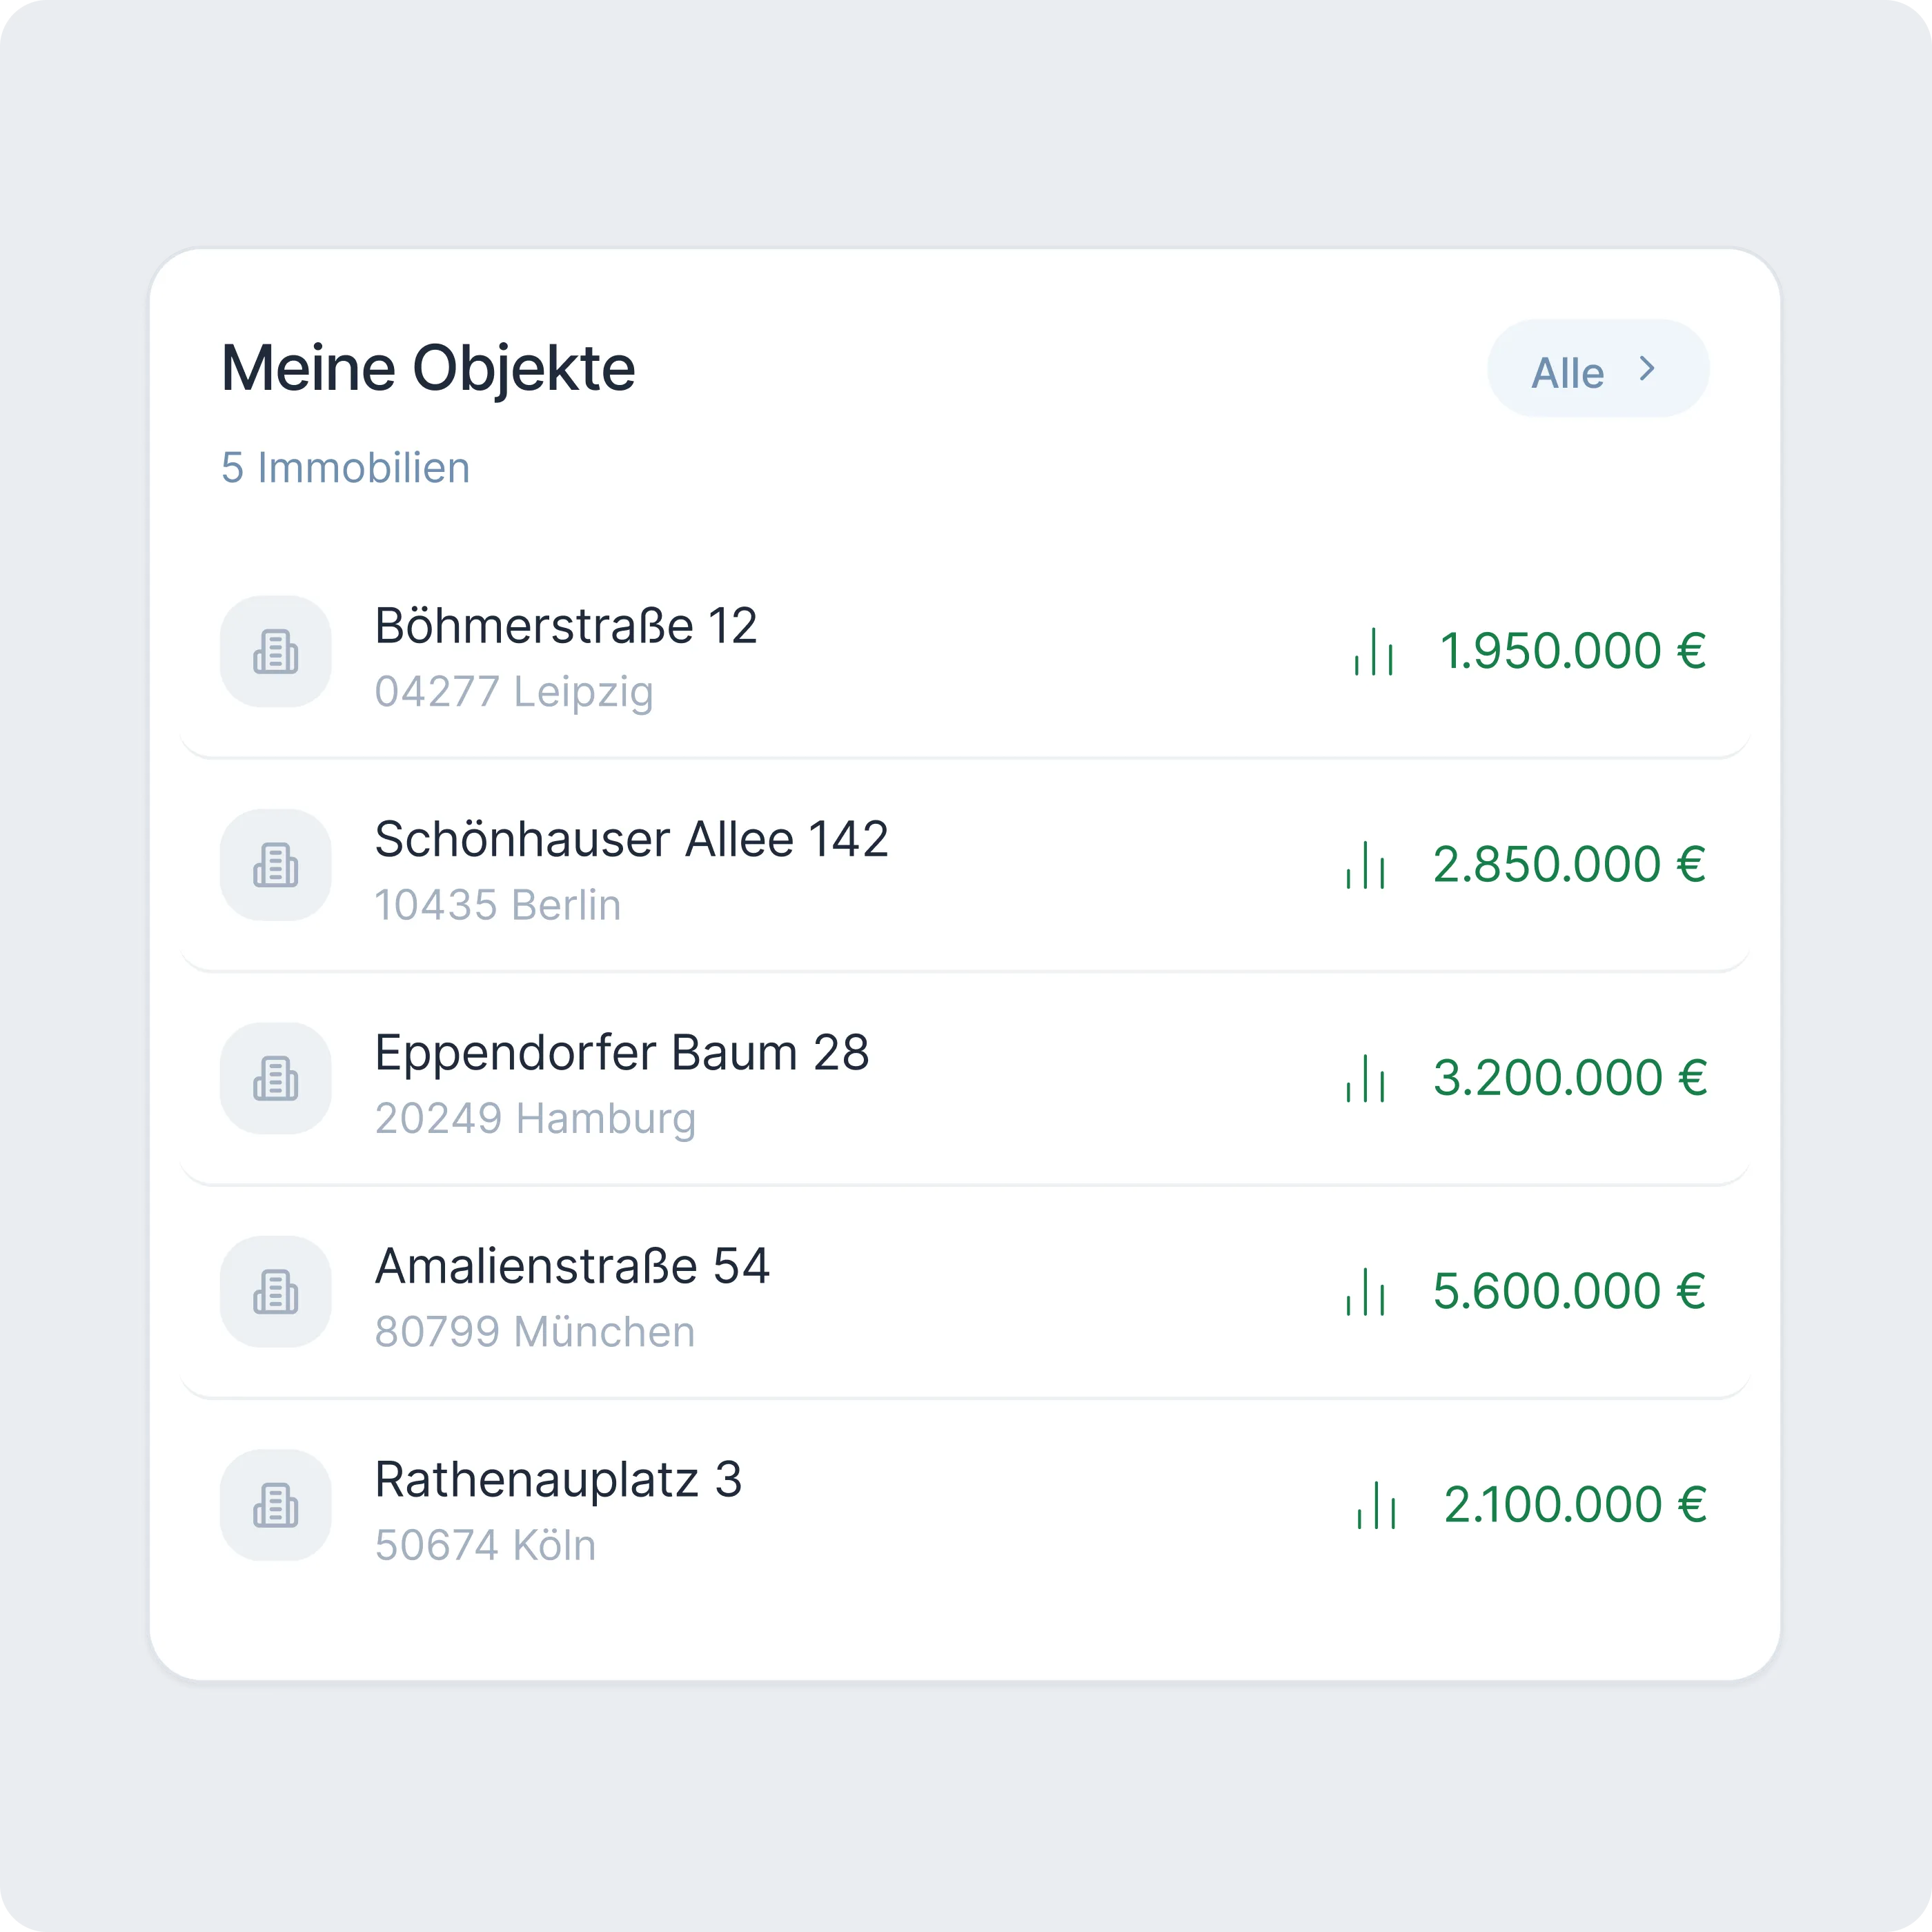The height and width of the screenshot is (1932, 1932).
Task: Click the bar chart icon beside 2.100.000 €
Action: (1376, 1505)
